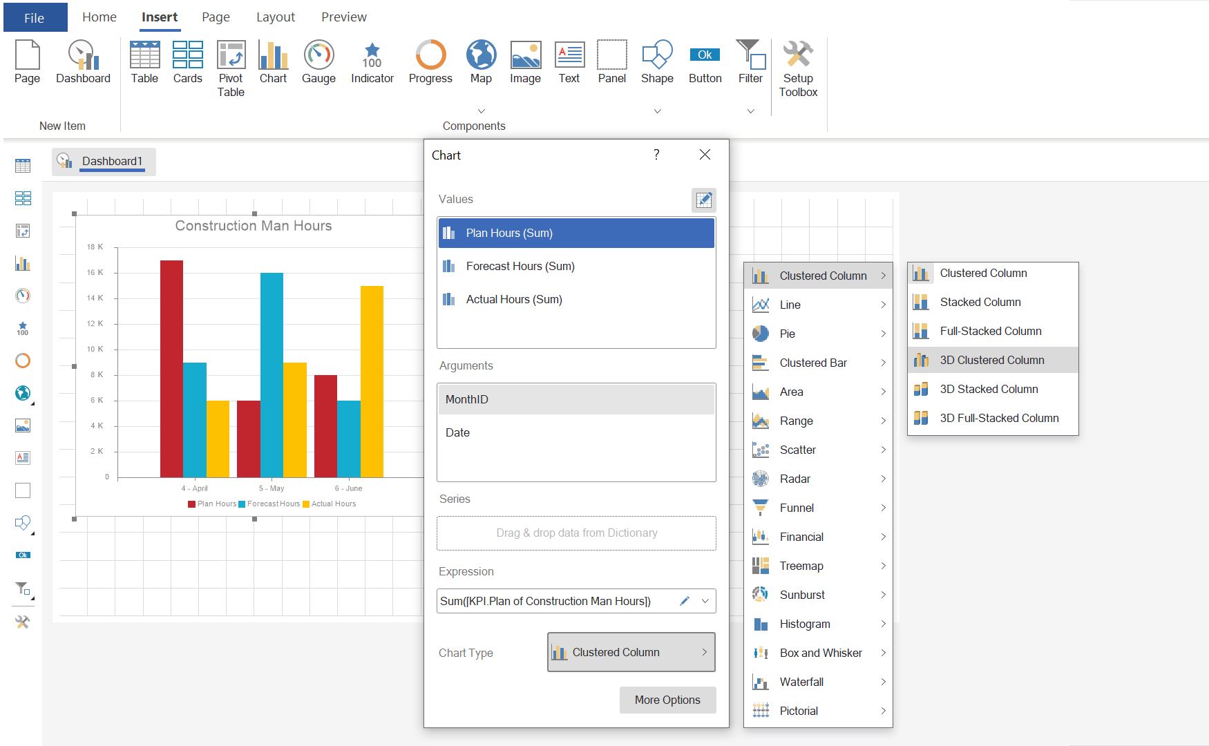Open the Expression dropdown
This screenshot has width=1209, height=746.
click(705, 601)
